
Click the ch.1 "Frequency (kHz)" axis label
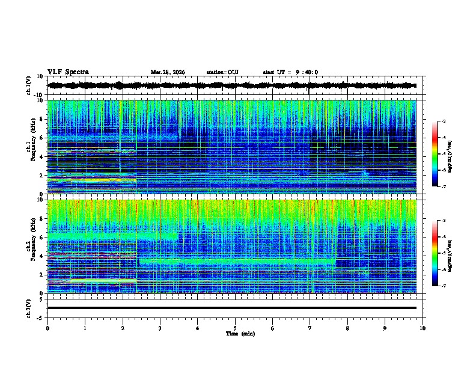coord(33,140)
